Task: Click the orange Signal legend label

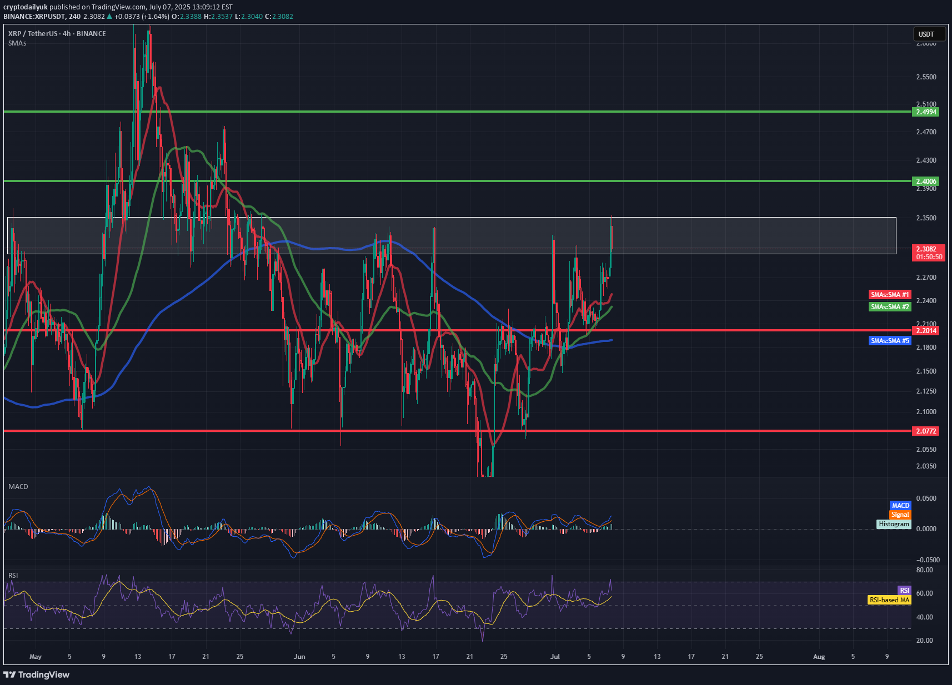Action: [x=900, y=515]
